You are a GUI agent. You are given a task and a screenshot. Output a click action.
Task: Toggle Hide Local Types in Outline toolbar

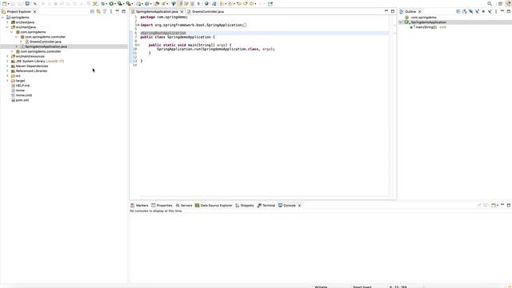click(490, 11)
